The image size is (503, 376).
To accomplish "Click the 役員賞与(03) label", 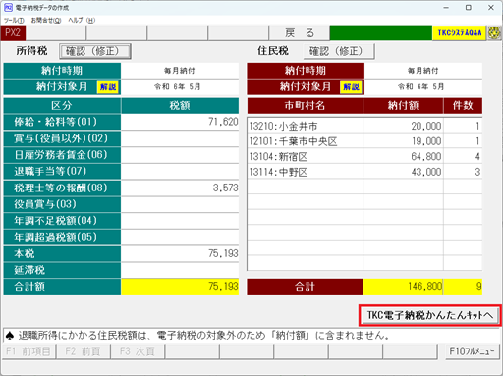I will pyautogui.click(x=62, y=204).
